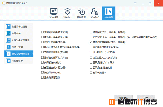Image resolution: width=163 pixels, height=107 pixels.
Task: Enable 显示/隐藏 隐藏文件 checkbox
Action: click(91, 67)
